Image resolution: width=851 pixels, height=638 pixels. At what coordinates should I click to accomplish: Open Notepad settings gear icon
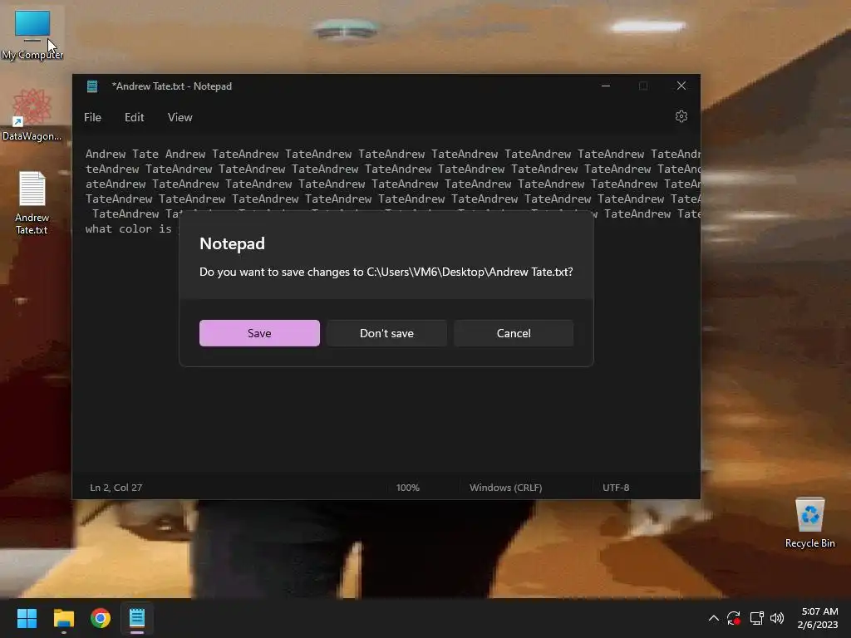point(681,116)
